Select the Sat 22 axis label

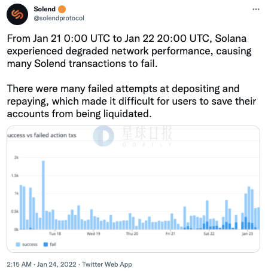point(209,234)
